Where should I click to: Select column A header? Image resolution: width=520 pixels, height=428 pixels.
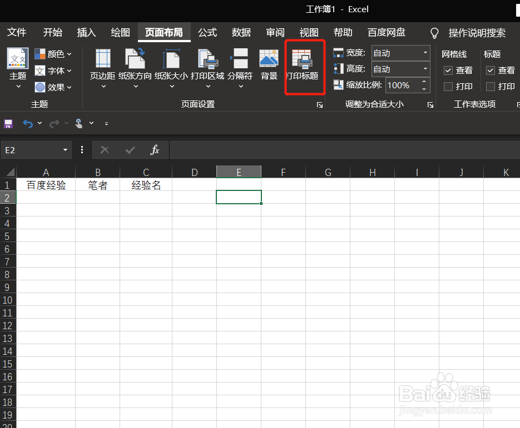pos(46,172)
